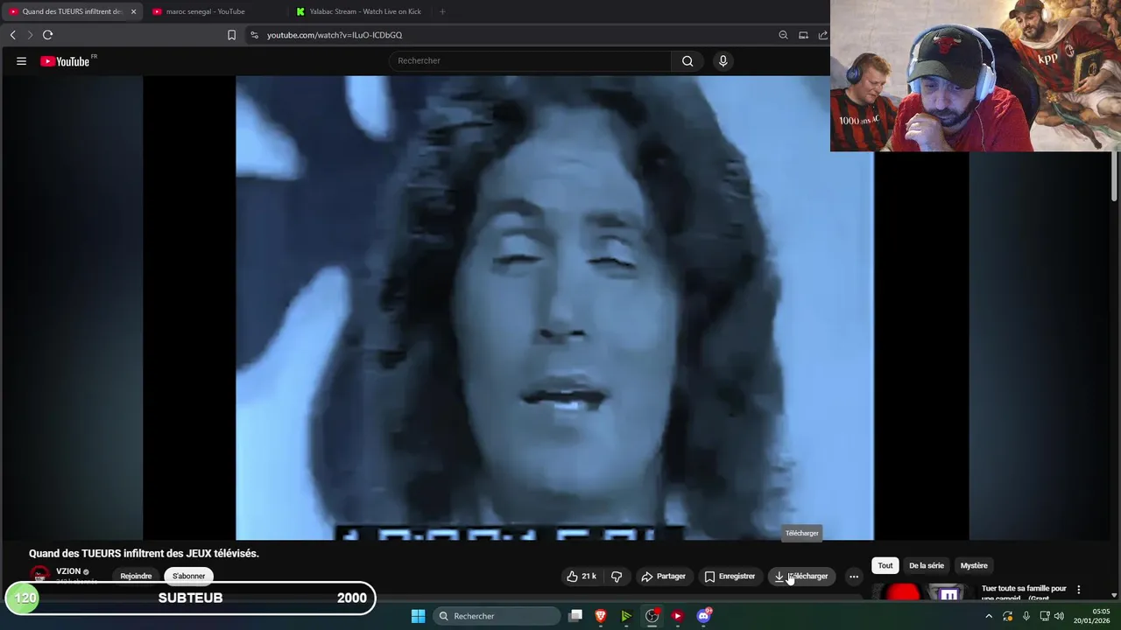Bookmark this page with the bookmark icon
This screenshot has width=1121, height=630.
[231, 35]
